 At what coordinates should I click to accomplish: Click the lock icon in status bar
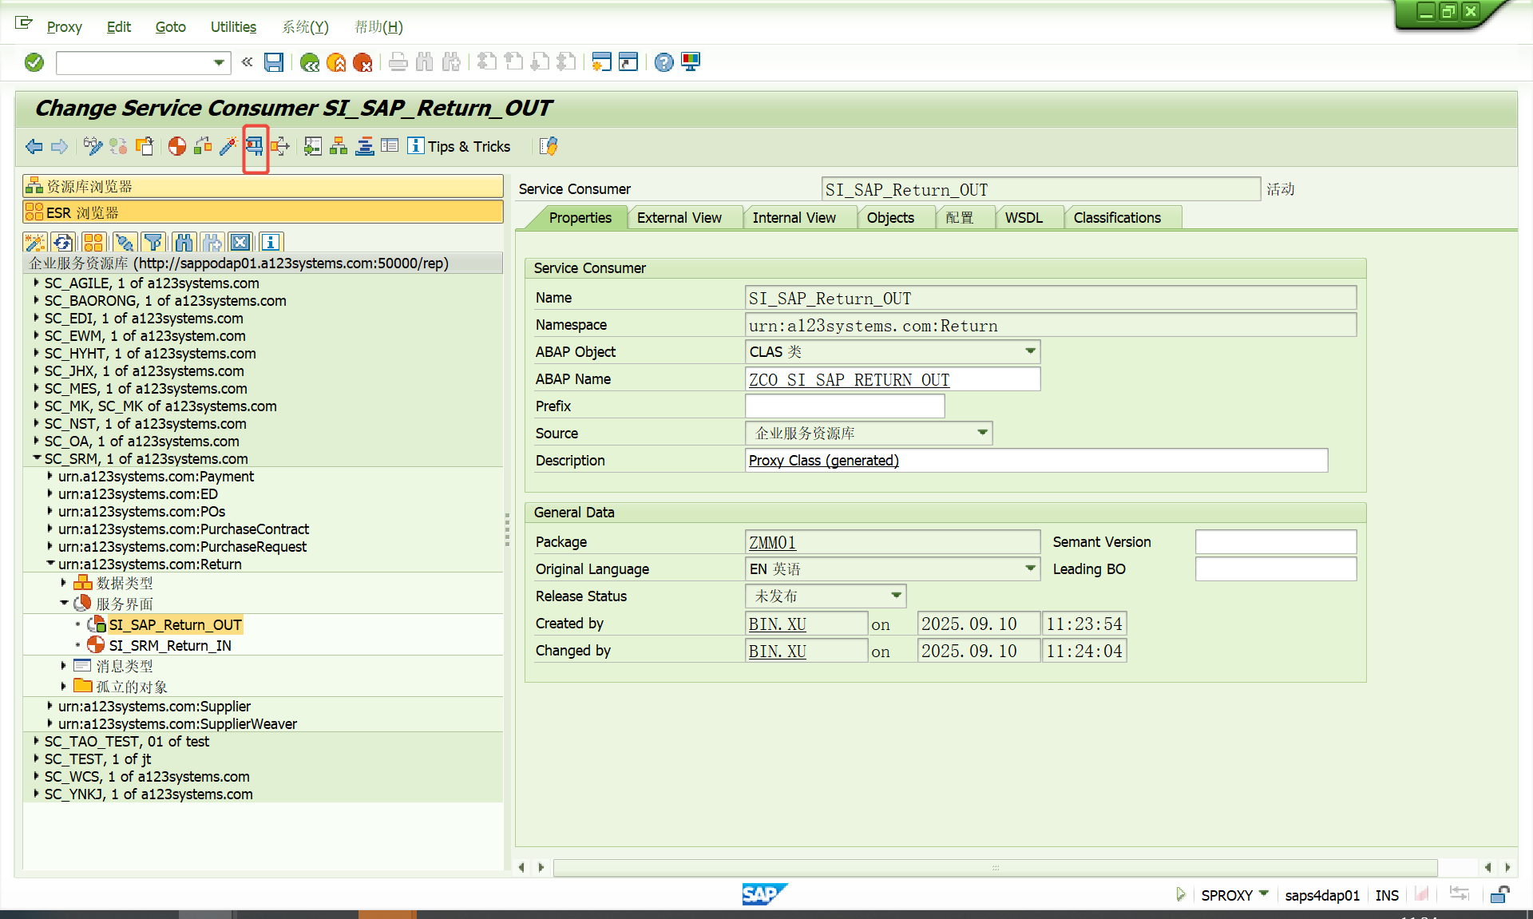click(1499, 894)
